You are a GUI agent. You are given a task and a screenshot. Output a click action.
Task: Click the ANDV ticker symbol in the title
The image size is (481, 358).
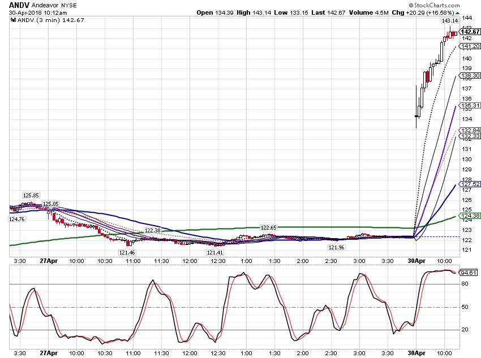(x=19, y=5)
